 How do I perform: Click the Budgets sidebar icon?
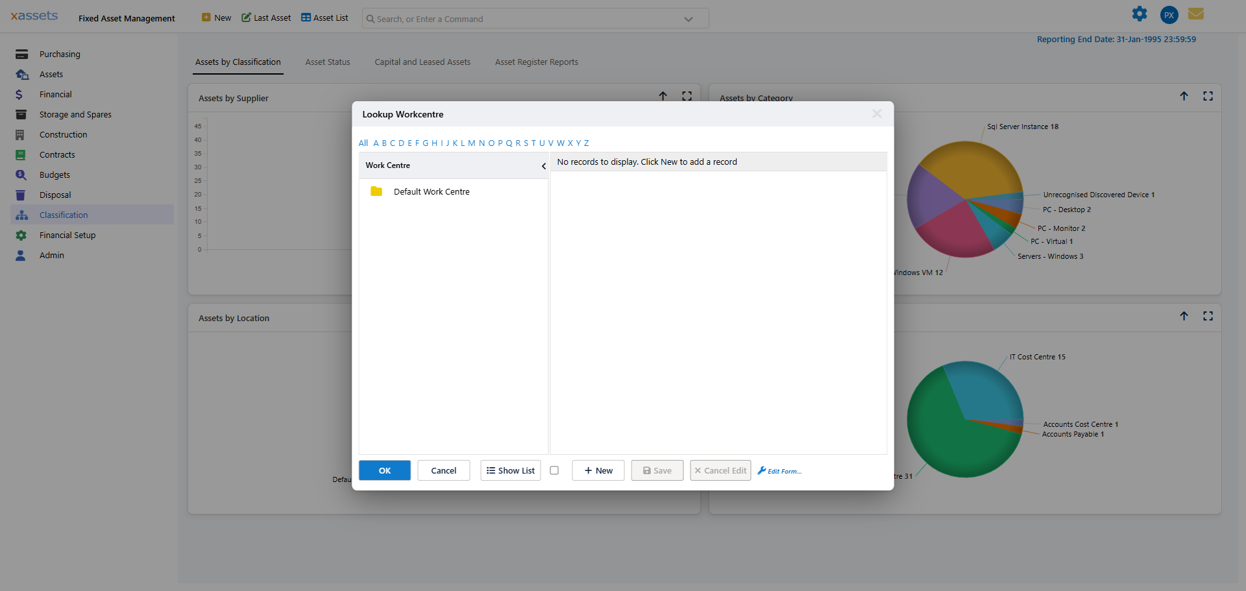coord(21,175)
